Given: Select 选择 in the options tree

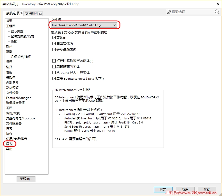Looking at the screenshot, I should click(9, 67).
